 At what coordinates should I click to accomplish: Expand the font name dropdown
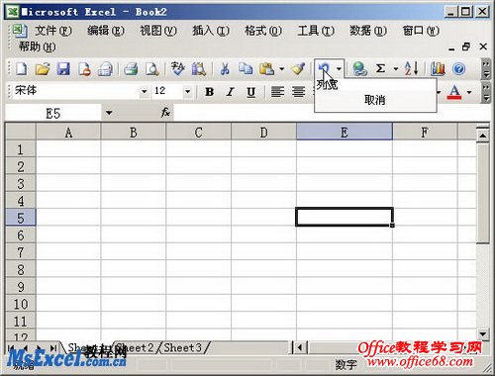coord(144,91)
